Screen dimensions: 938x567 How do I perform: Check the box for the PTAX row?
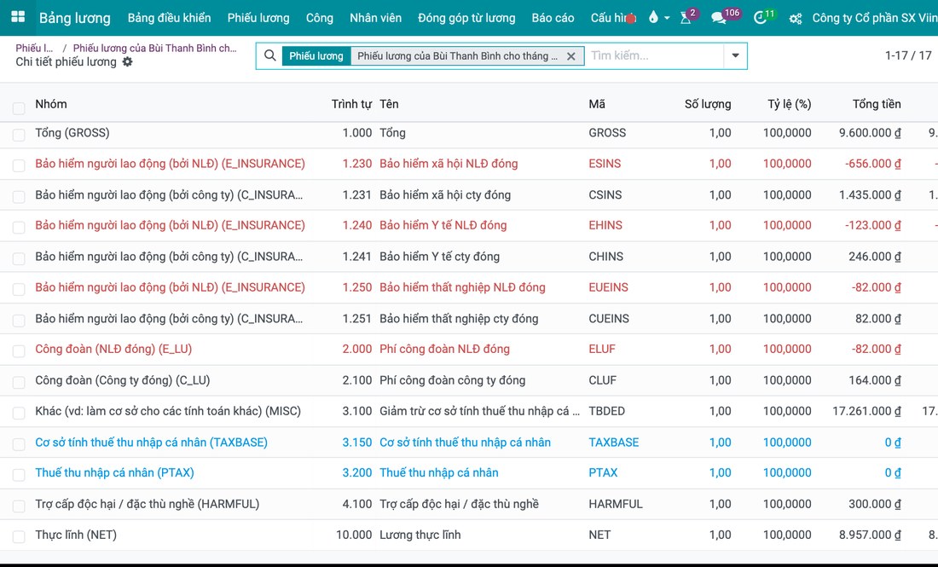click(19, 474)
